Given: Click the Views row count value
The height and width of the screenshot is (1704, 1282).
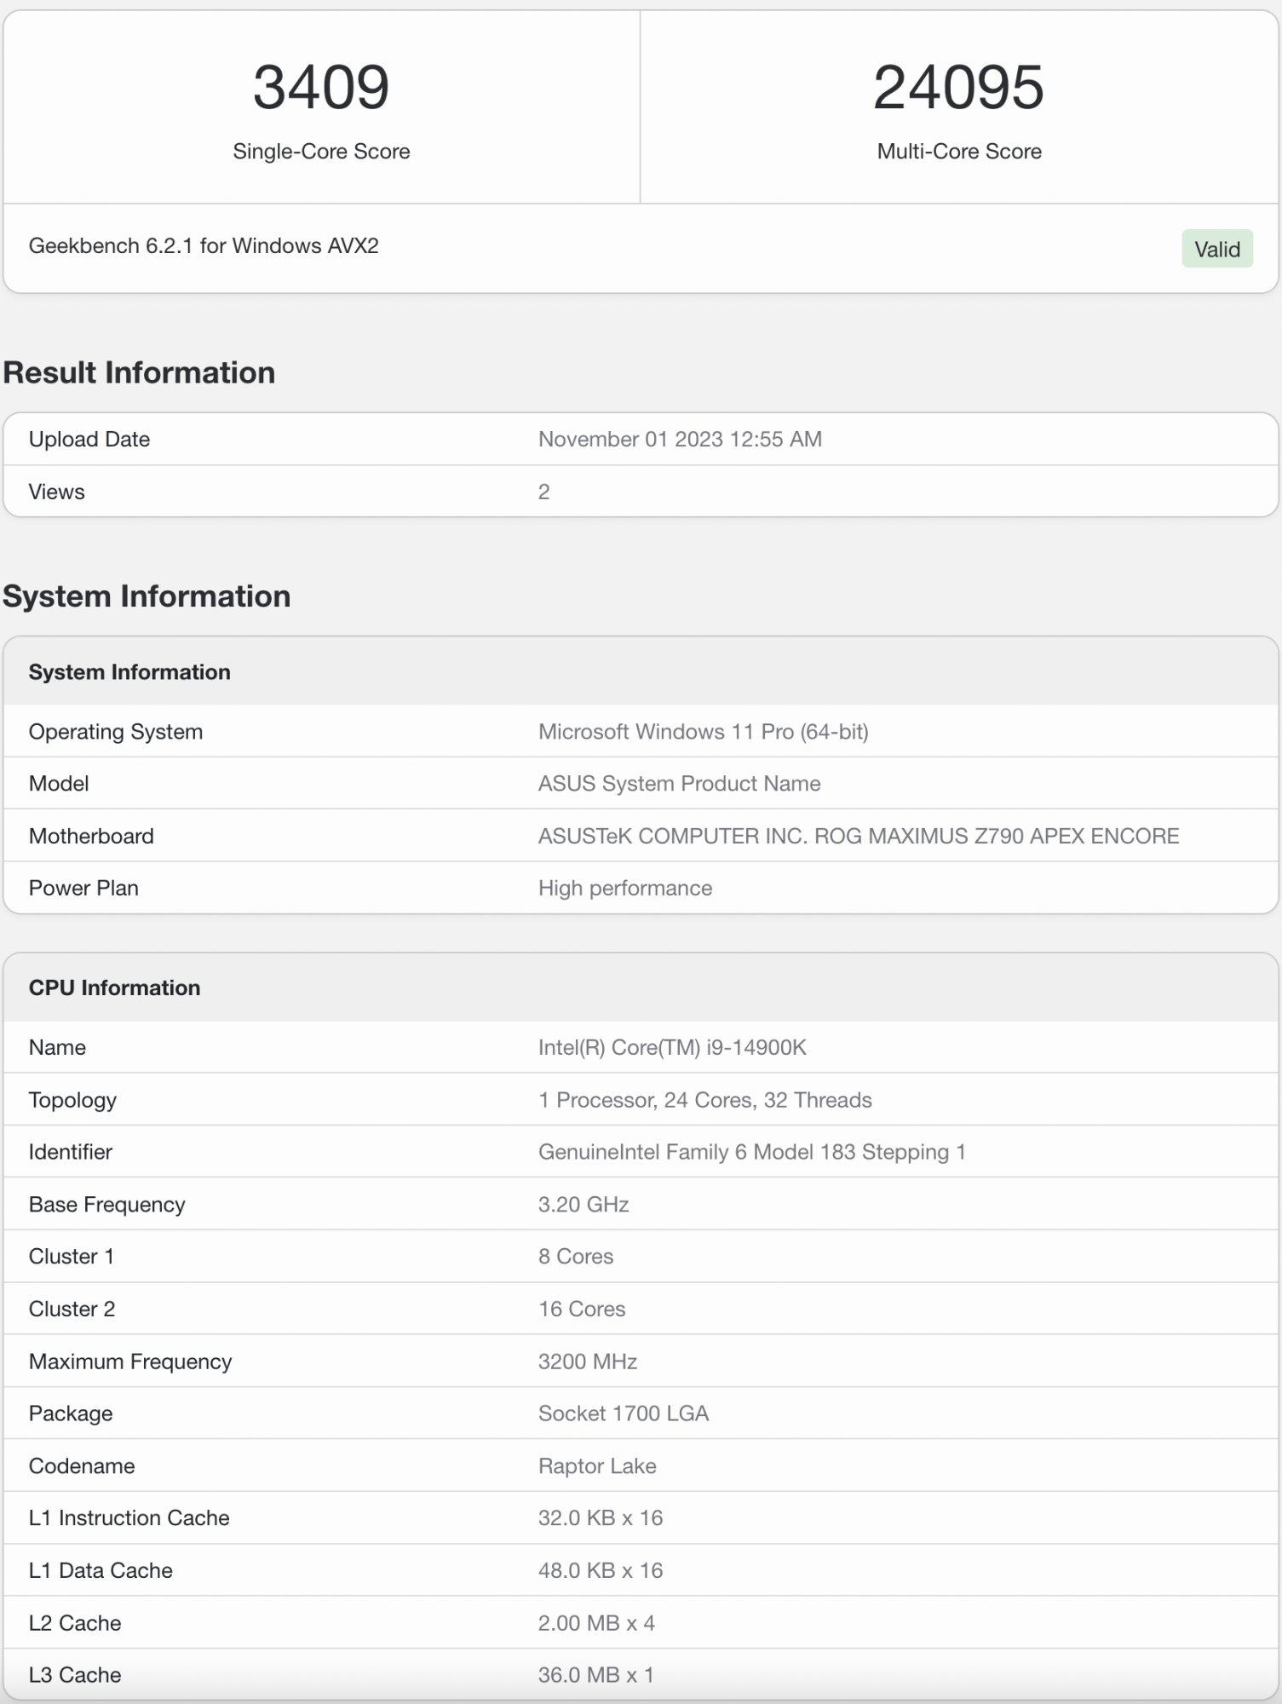Looking at the screenshot, I should click(x=543, y=492).
